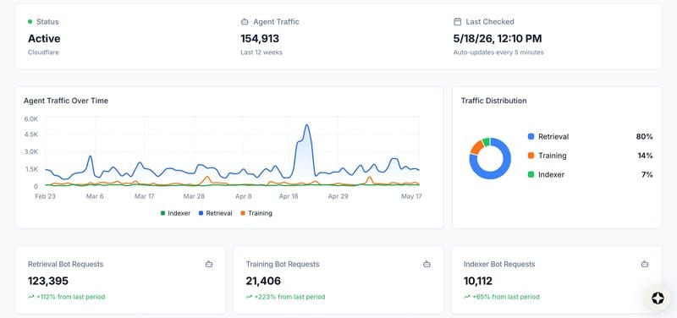This screenshot has width=677, height=318.
Task: Click +112% from last period text
Action: (x=71, y=297)
